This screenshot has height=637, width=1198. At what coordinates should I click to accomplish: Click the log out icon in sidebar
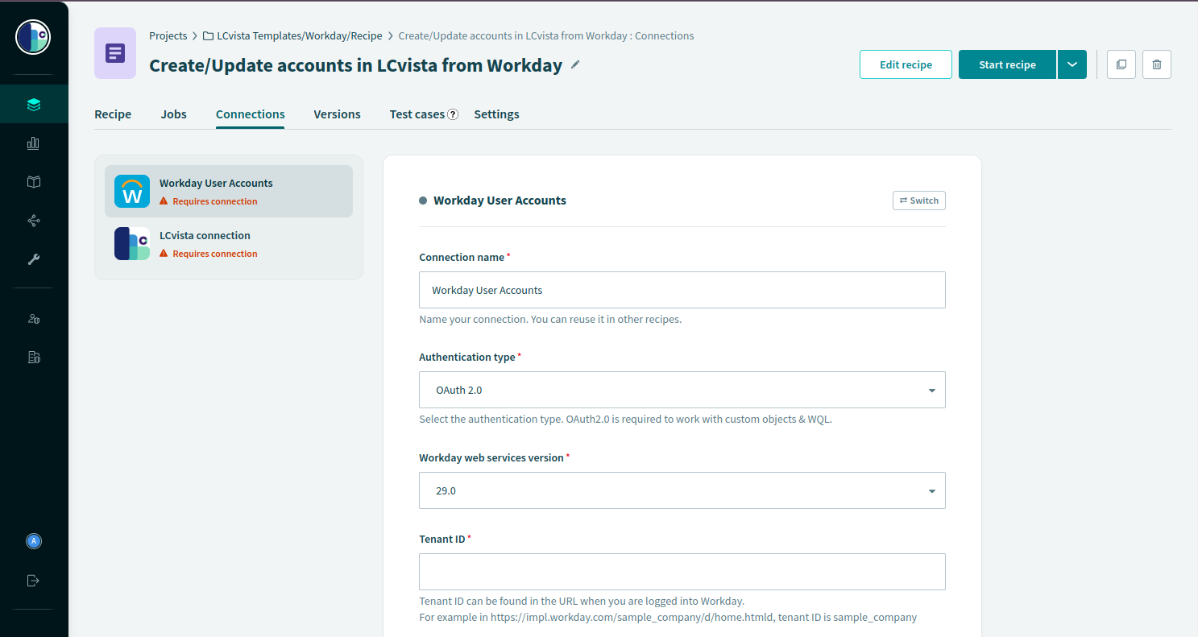(33, 580)
